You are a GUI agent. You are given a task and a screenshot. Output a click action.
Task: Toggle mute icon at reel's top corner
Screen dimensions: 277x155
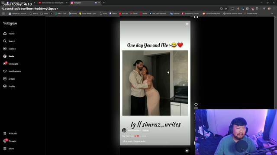tap(187, 24)
